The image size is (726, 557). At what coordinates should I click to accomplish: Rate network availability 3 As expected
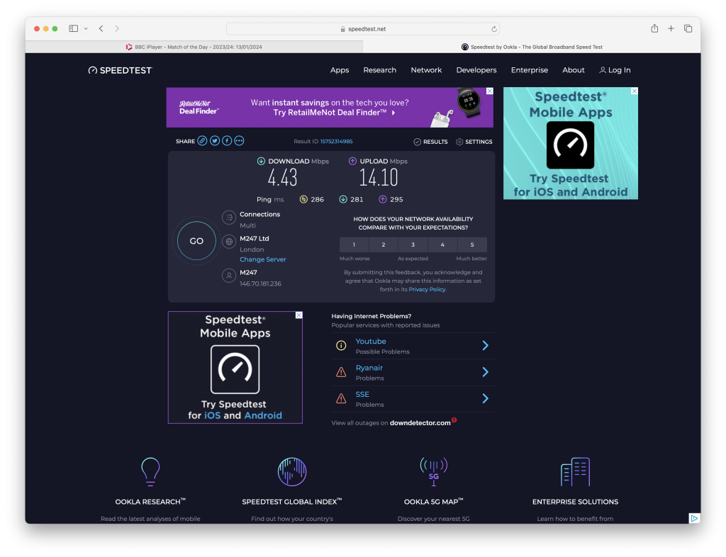point(413,244)
